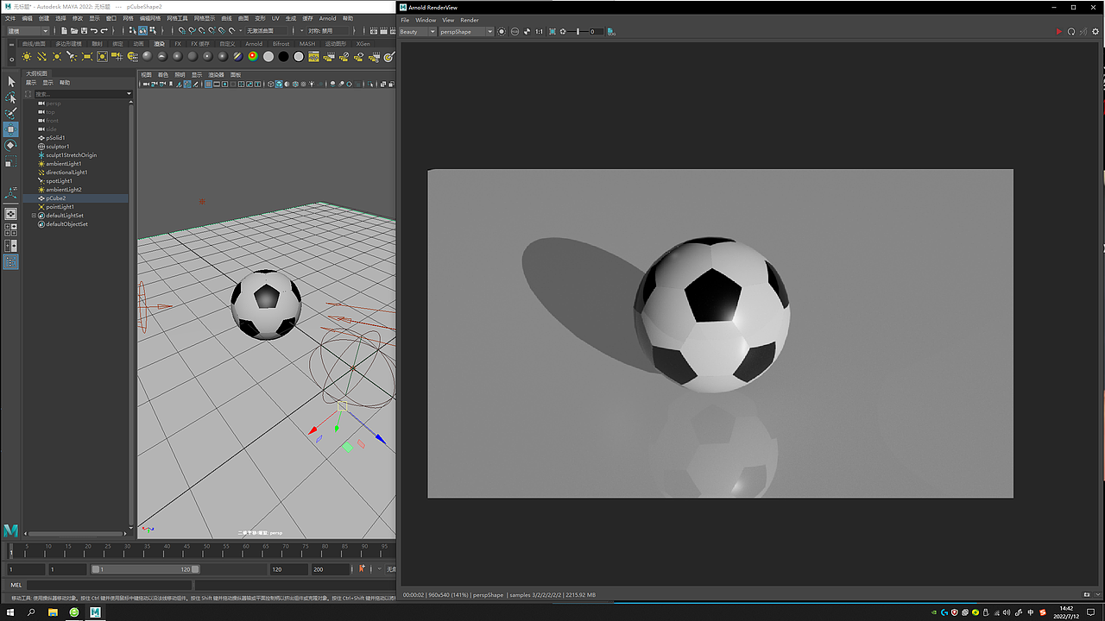Refresh the Arnold render
This screenshot has width=1105, height=621.
coord(1071,32)
